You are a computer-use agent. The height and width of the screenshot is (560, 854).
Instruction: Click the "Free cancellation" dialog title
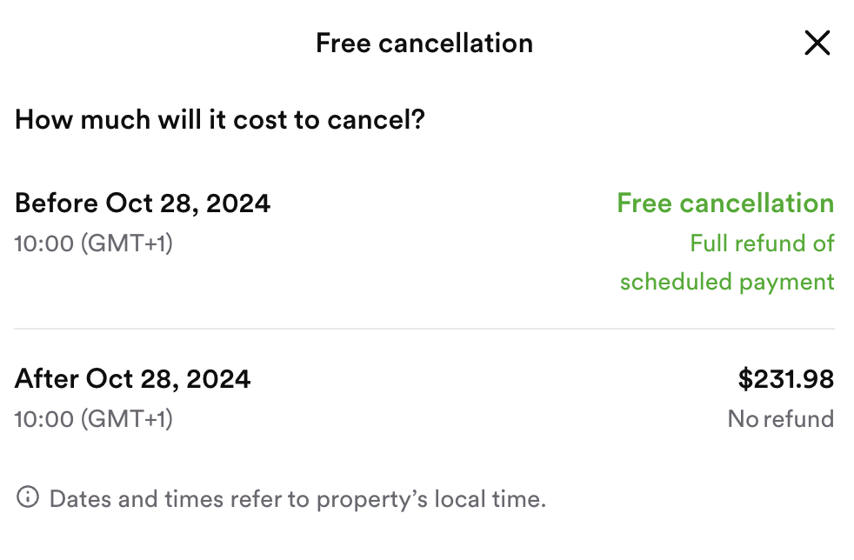click(424, 43)
